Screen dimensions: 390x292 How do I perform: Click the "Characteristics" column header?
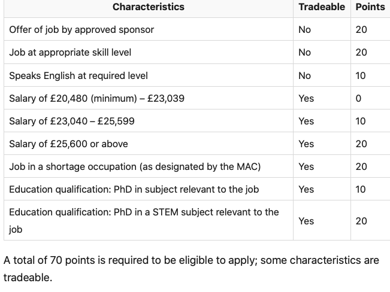pyautogui.click(x=149, y=7)
